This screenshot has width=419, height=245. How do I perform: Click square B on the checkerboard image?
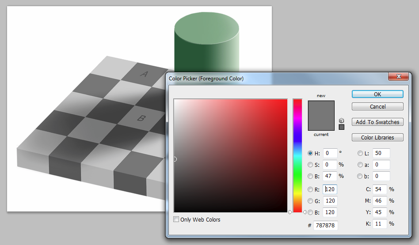tap(141, 118)
